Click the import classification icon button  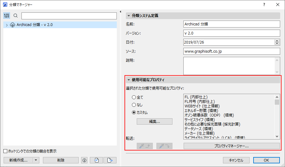pos(96,160)
